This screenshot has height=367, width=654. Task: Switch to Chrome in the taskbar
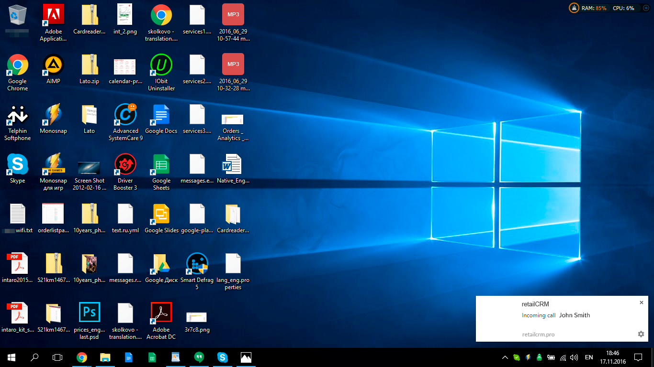point(82,357)
